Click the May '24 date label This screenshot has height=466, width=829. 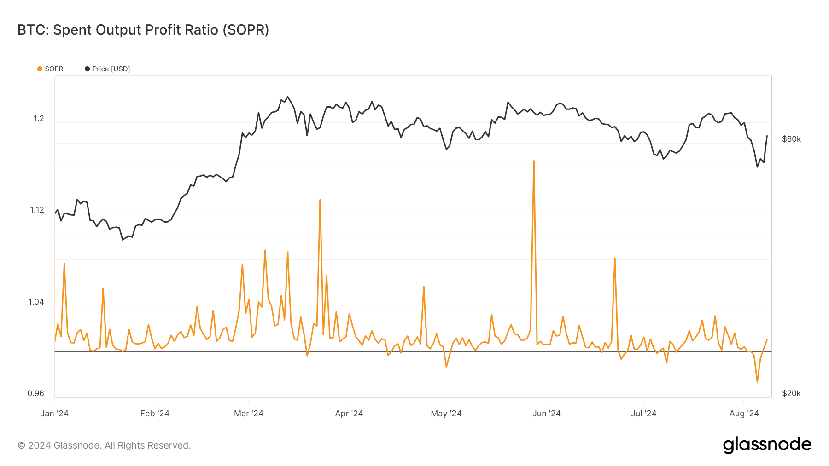click(446, 413)
